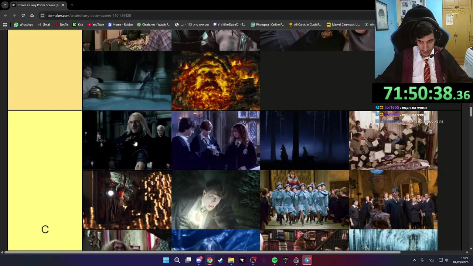
Task: Open a new browser tab
Action: coord(72,5)
